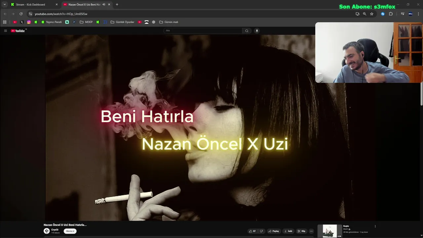Go forward to next page
Viewport: 423px width, 238px height.
[13, 14]
